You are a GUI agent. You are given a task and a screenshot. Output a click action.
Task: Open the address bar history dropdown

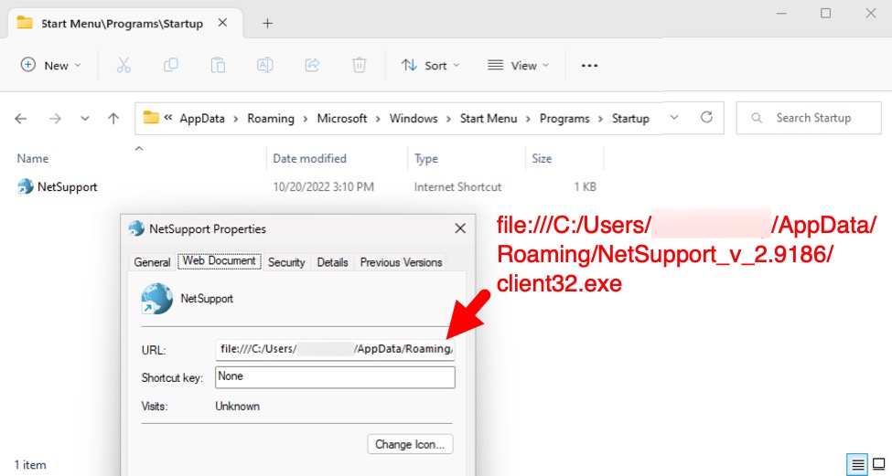[674, 118]
